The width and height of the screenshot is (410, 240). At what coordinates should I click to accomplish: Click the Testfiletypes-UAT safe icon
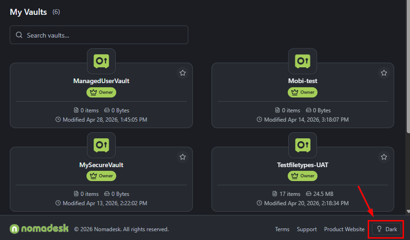(x=303, y=145)
